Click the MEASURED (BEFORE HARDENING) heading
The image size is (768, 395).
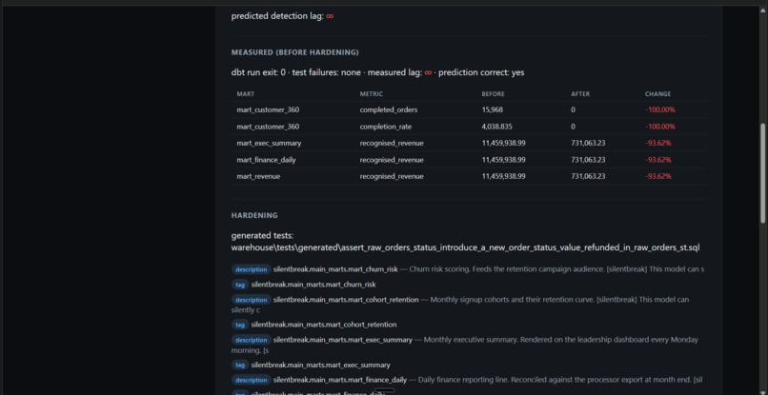pos(294,52)
